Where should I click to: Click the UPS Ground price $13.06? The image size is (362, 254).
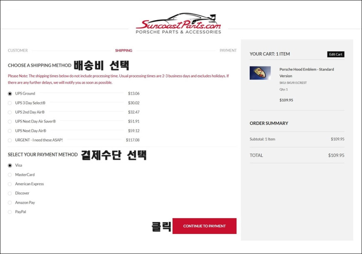point(134,93)
